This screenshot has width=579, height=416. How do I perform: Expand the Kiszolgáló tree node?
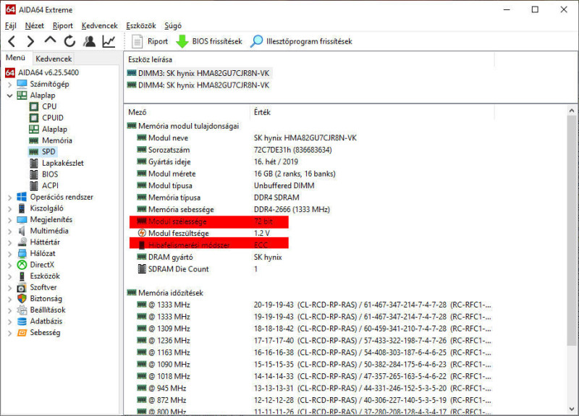click(x=10, y=208)
